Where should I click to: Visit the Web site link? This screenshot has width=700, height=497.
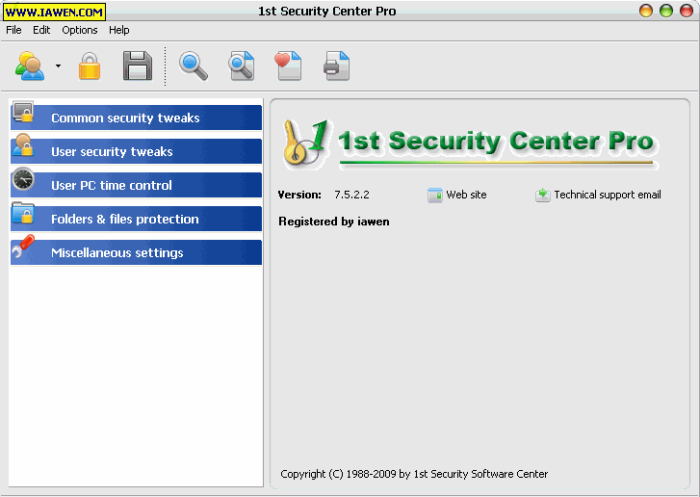pyautogui.click(x=465, y=195)
